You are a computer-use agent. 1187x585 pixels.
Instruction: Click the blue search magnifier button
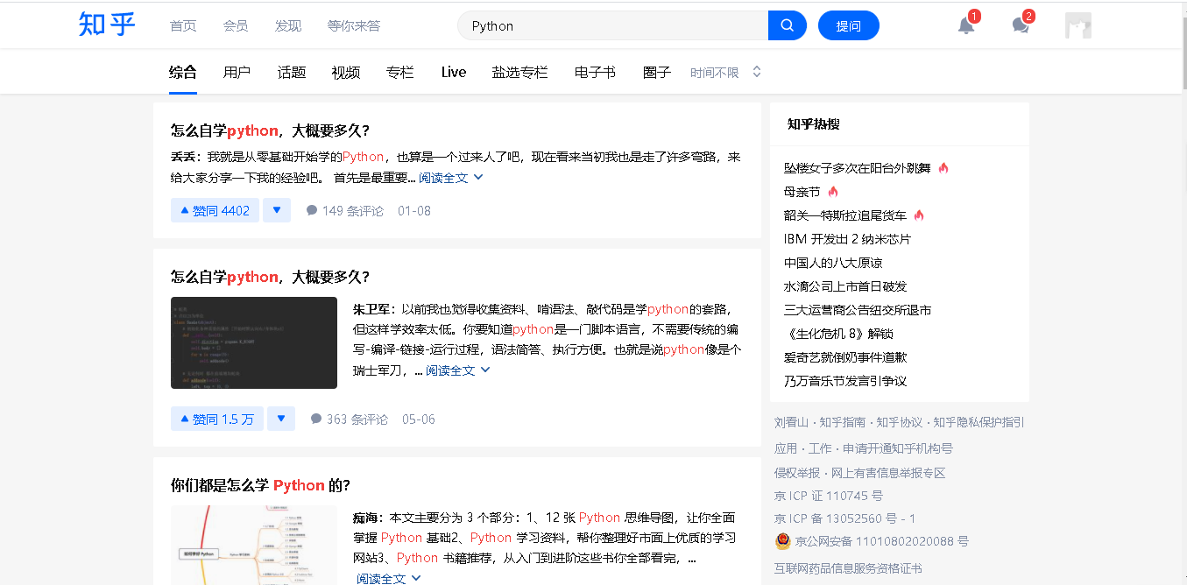click(787, 25)
